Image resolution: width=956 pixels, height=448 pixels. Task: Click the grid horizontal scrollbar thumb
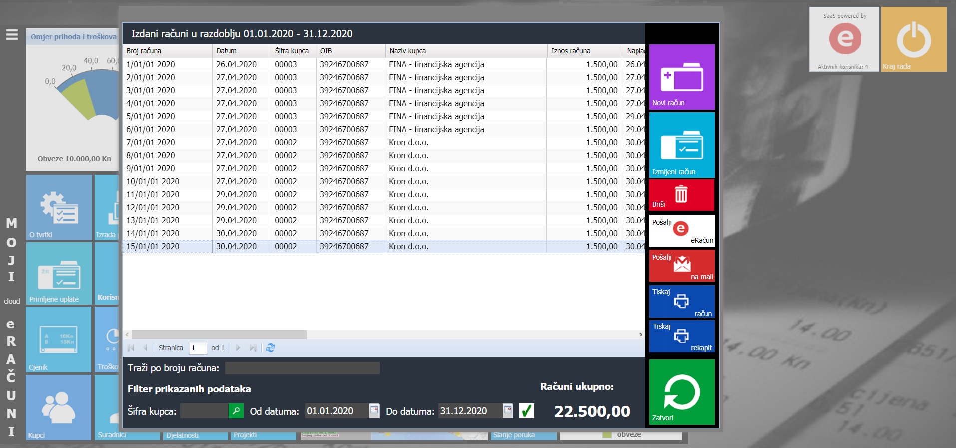[x=219, y=335]
